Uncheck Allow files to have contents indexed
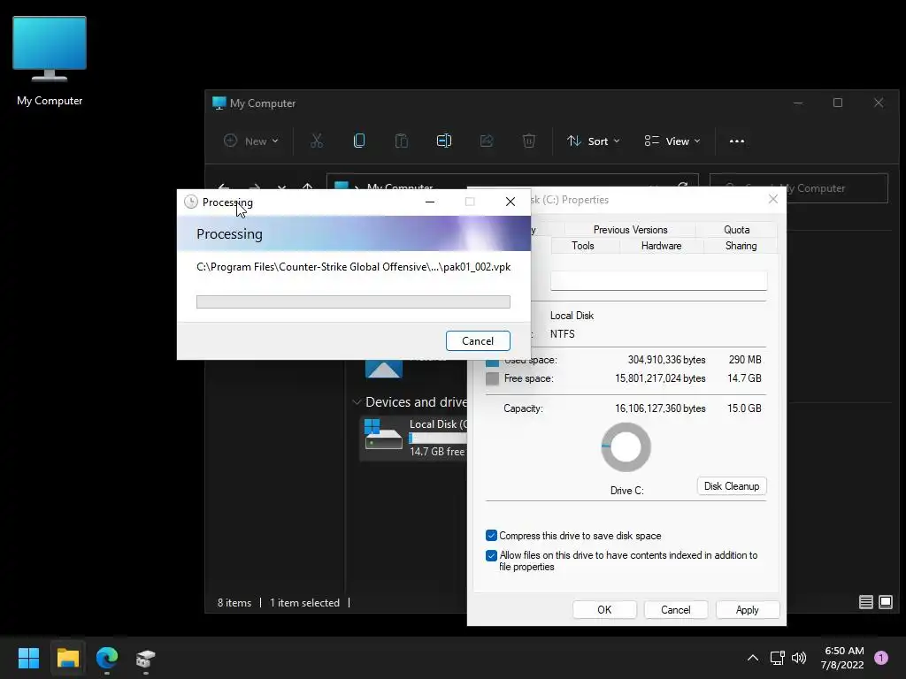 [492, 555]
